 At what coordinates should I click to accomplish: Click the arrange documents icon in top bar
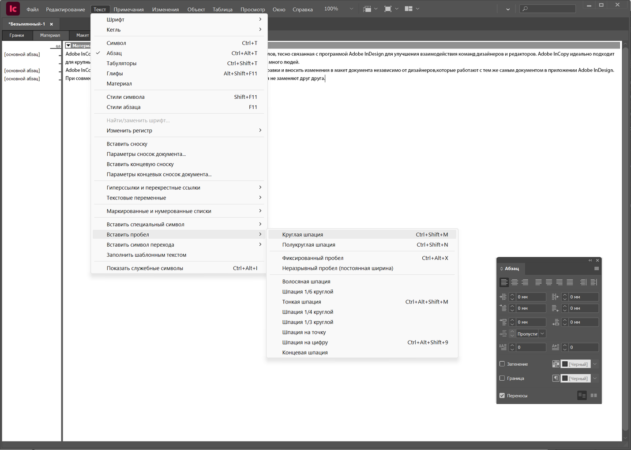(x=409, y=9)
